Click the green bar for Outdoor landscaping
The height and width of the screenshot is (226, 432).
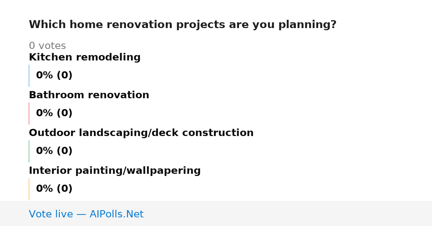coord(29,151)
